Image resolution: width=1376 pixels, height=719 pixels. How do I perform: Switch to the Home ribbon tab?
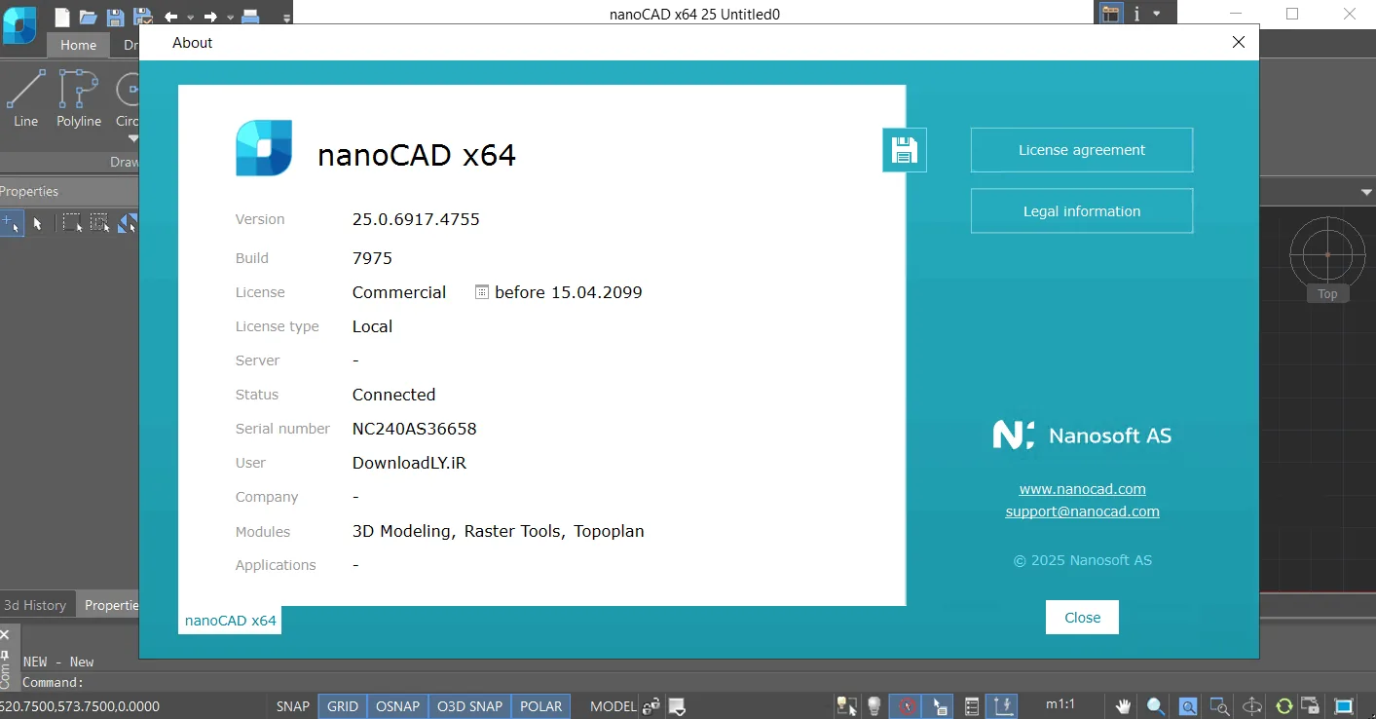point(78,45)
